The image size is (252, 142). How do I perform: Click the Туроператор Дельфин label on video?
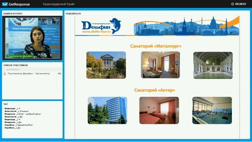pos(20,56)
